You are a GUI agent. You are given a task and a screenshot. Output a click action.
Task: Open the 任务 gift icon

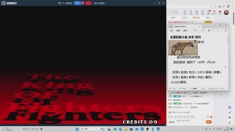click(x=220, y=12)
